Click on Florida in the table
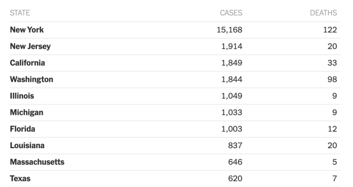The width and height of the screenshot is (353, 187). click(x=23, y=129)
